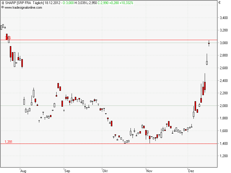Click the Nov month label

tap(149, 171)
